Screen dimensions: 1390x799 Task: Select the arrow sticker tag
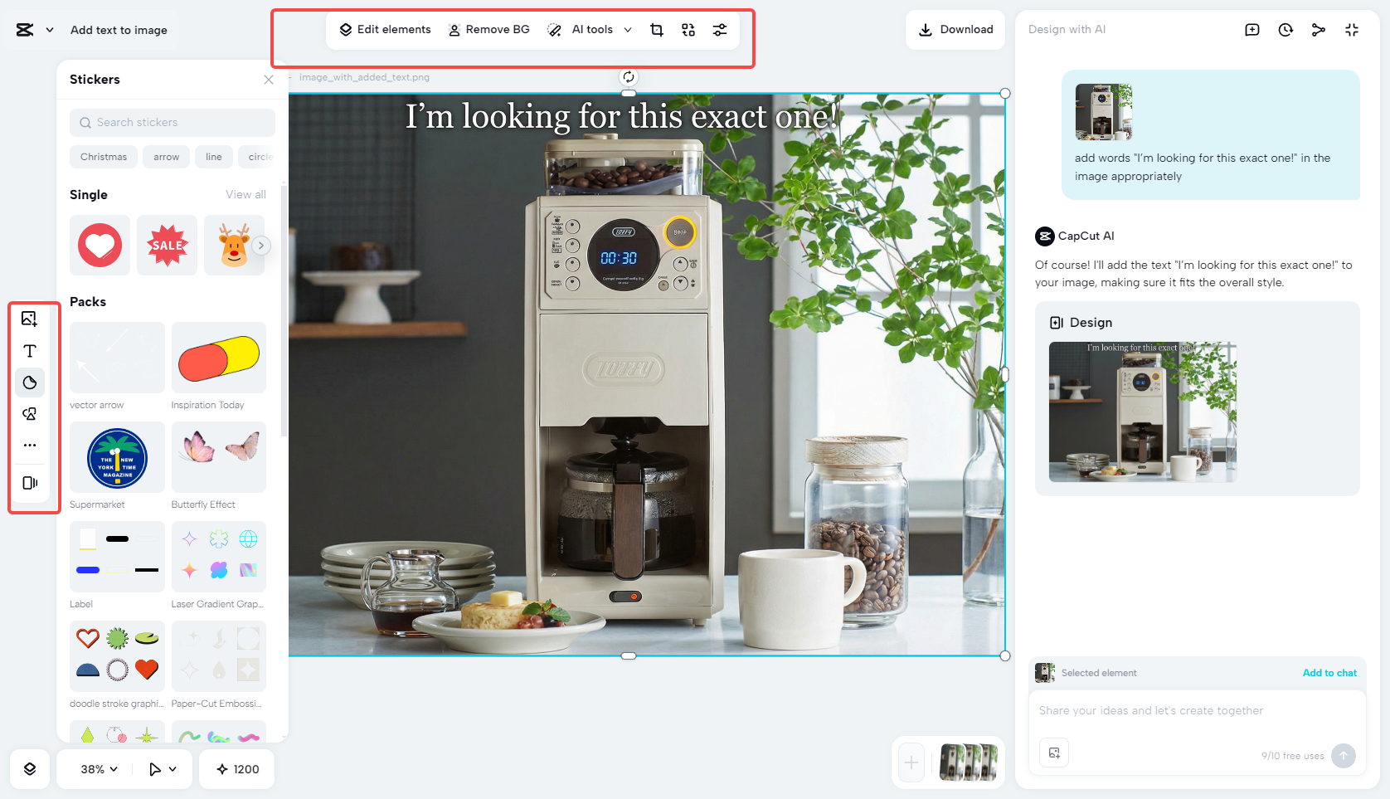166,157
